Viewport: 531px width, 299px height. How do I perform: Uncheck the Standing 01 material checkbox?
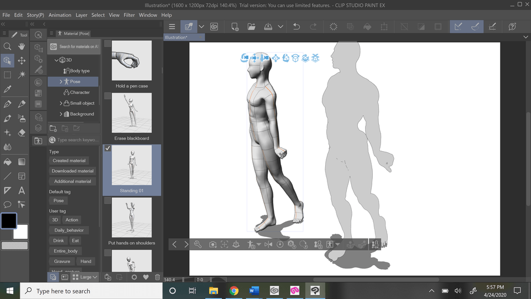tap(108, 148)
